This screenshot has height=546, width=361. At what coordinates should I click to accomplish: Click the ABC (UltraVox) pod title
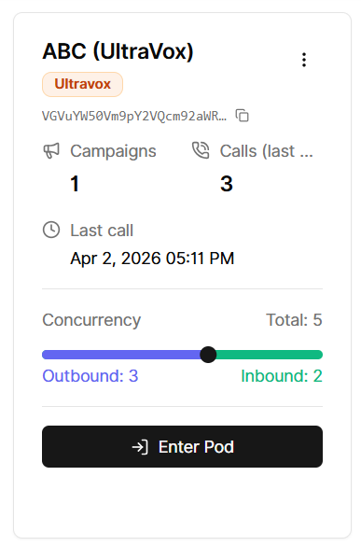click(118, 51)
